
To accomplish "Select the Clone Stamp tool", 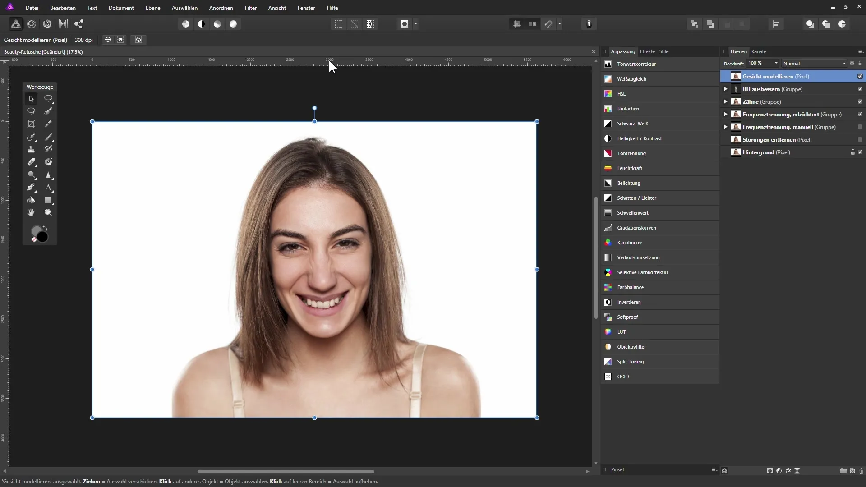I will click(x=31, y=149).
